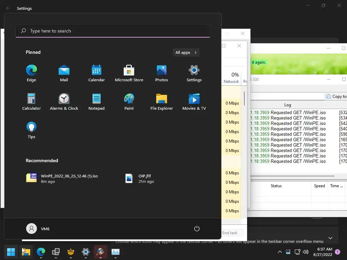Viewport: 347px width, 260px height.
Task: Launch the Calculator app
Action: click(32, 102)
